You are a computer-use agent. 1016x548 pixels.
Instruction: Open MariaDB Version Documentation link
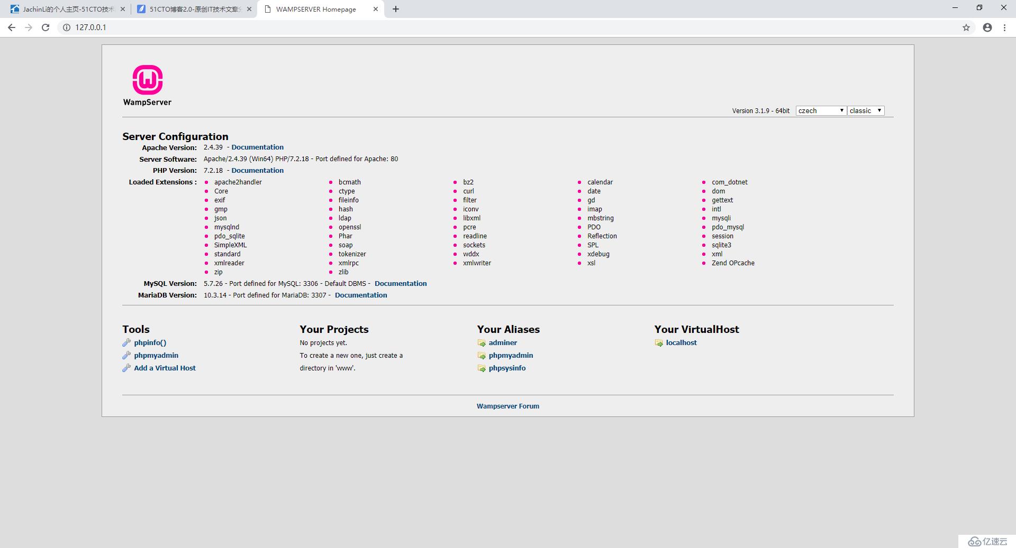pos(361,295)
